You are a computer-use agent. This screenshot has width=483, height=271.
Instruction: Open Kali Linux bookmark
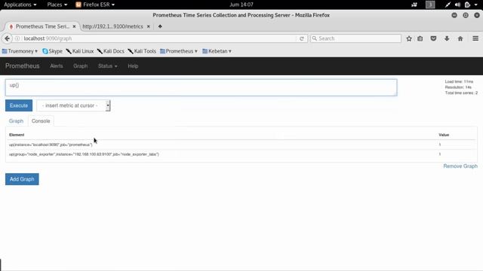click(x=80, y=51)
